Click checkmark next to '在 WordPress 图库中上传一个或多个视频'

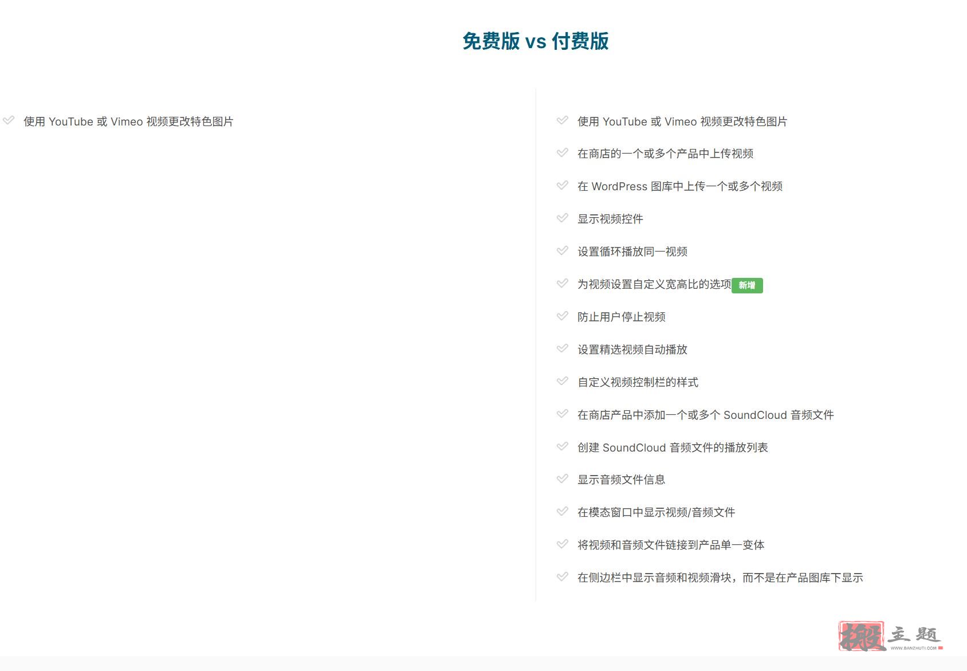pos(563,185)
